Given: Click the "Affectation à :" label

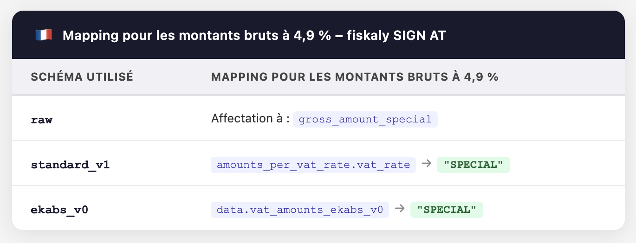Looking at the screenshot, I should (x=250, y=119).
